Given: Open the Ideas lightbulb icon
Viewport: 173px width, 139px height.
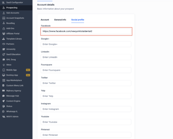Looking at the screenshot, I should [4, 65].
